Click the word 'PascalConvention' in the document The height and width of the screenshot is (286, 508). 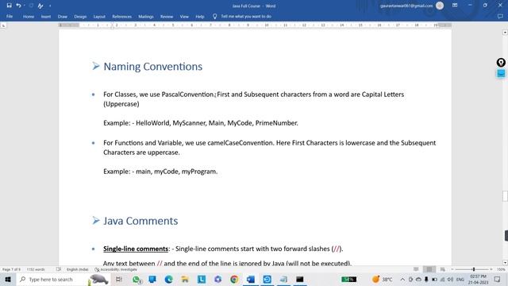click(x=187, y=95)
